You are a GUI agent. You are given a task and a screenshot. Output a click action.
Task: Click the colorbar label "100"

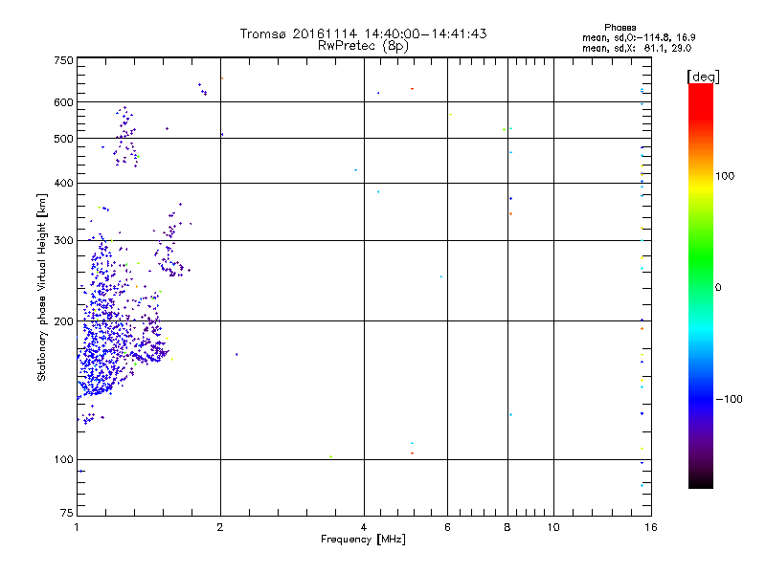[x=725, y=176]
